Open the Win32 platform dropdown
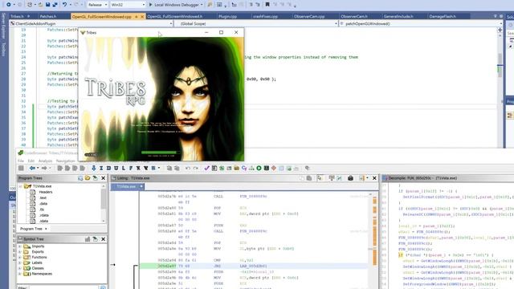This screenshot has height=289, width=514. [128, 5]
